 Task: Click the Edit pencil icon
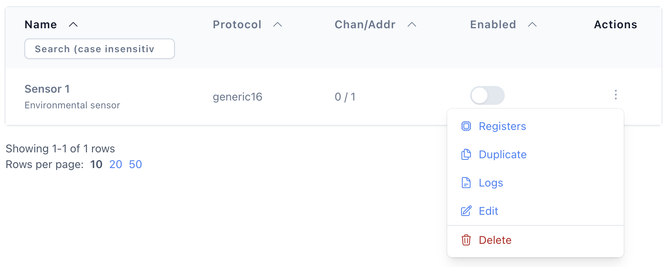click(x=466, y=211)
